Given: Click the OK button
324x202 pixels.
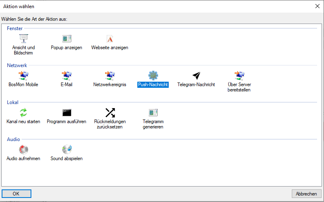Looking at the screenshot, I should (x=16, y=193).
